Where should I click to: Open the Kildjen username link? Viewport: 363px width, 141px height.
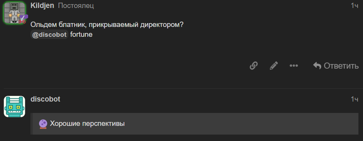coord(42,6)
